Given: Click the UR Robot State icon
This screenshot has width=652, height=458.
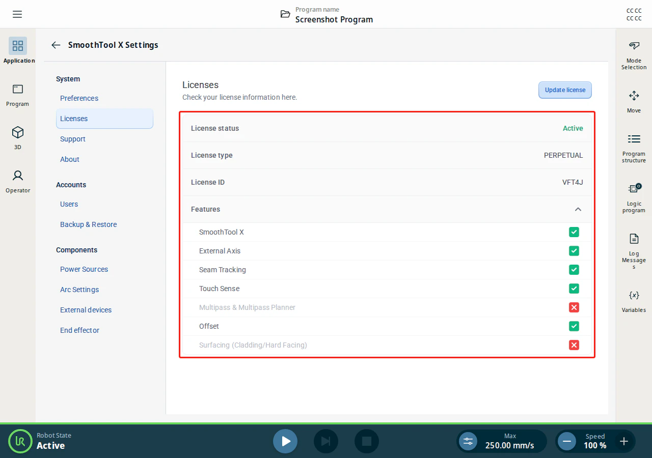Looking at the screenshot, I should click(20, 441).
